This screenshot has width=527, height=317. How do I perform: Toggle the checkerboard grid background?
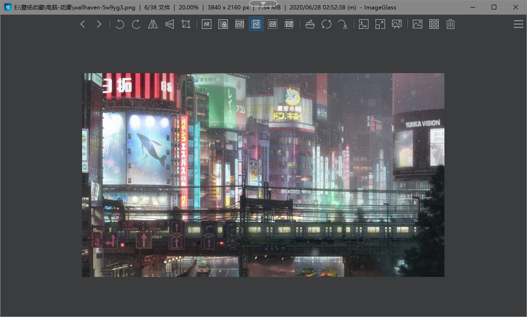[x=434, y=24]
